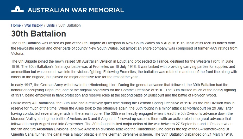Image resolution: width=243 pixels, height=139 pixels.
Task: Click empty area of blue header bar
Action: click(182, 10)
